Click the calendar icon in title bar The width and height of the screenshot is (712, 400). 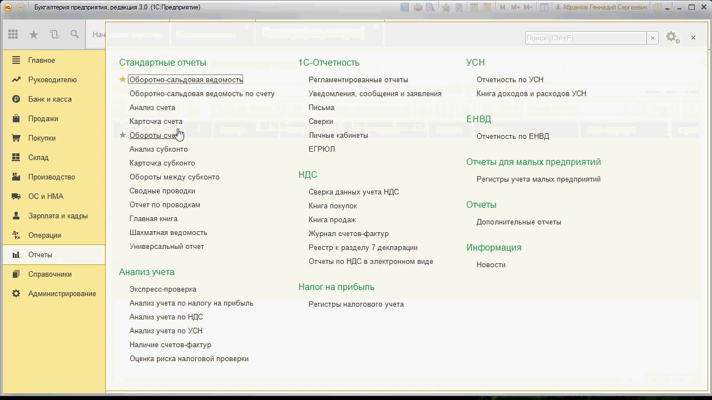click(x=487, y=7)
